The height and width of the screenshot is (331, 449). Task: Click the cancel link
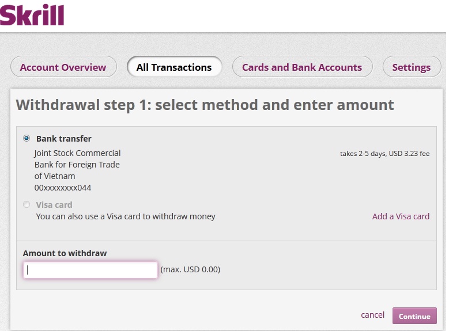372,315
